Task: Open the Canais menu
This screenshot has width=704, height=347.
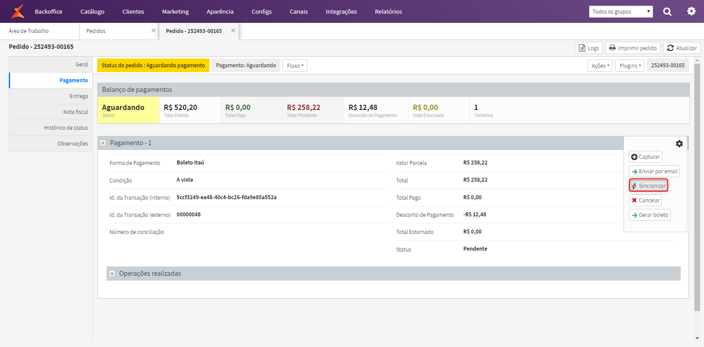Action: point(299,11)
